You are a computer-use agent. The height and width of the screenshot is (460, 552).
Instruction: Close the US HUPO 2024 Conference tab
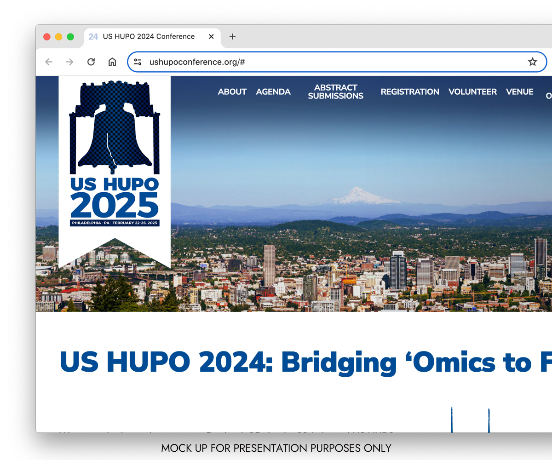211,37
